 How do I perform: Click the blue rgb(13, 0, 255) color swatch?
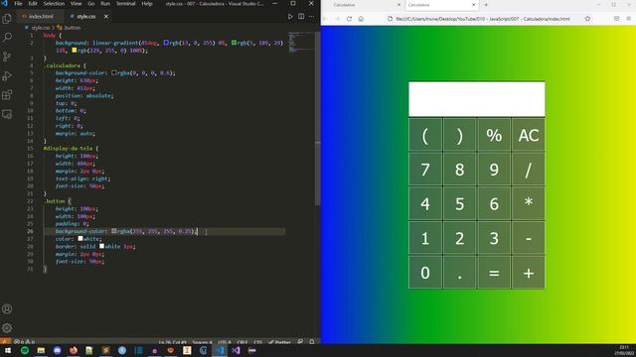166,43
